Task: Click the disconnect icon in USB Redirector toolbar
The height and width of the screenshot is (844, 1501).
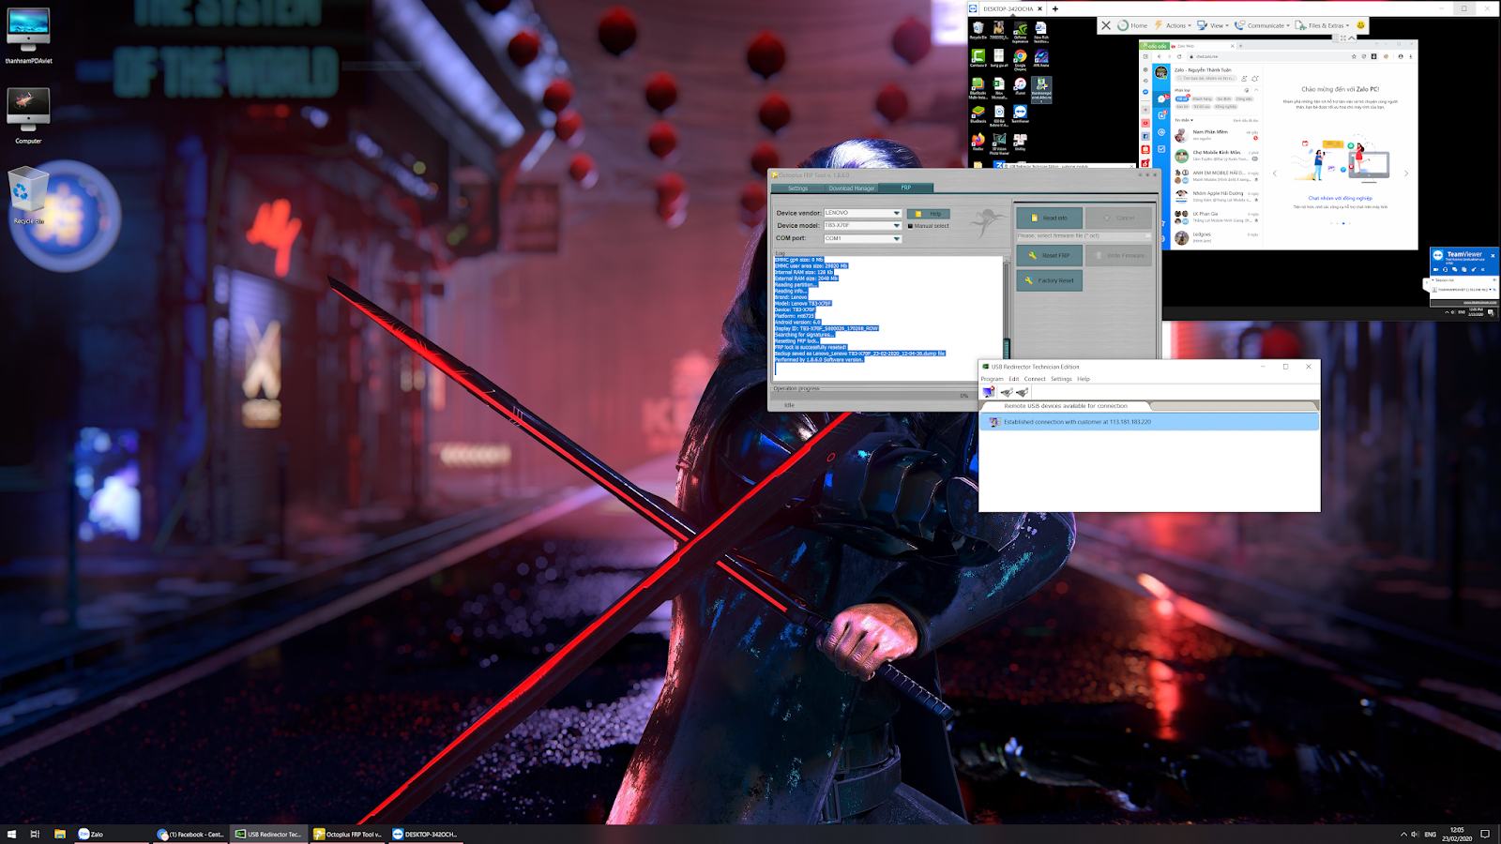Action: (x=989, y=392)
